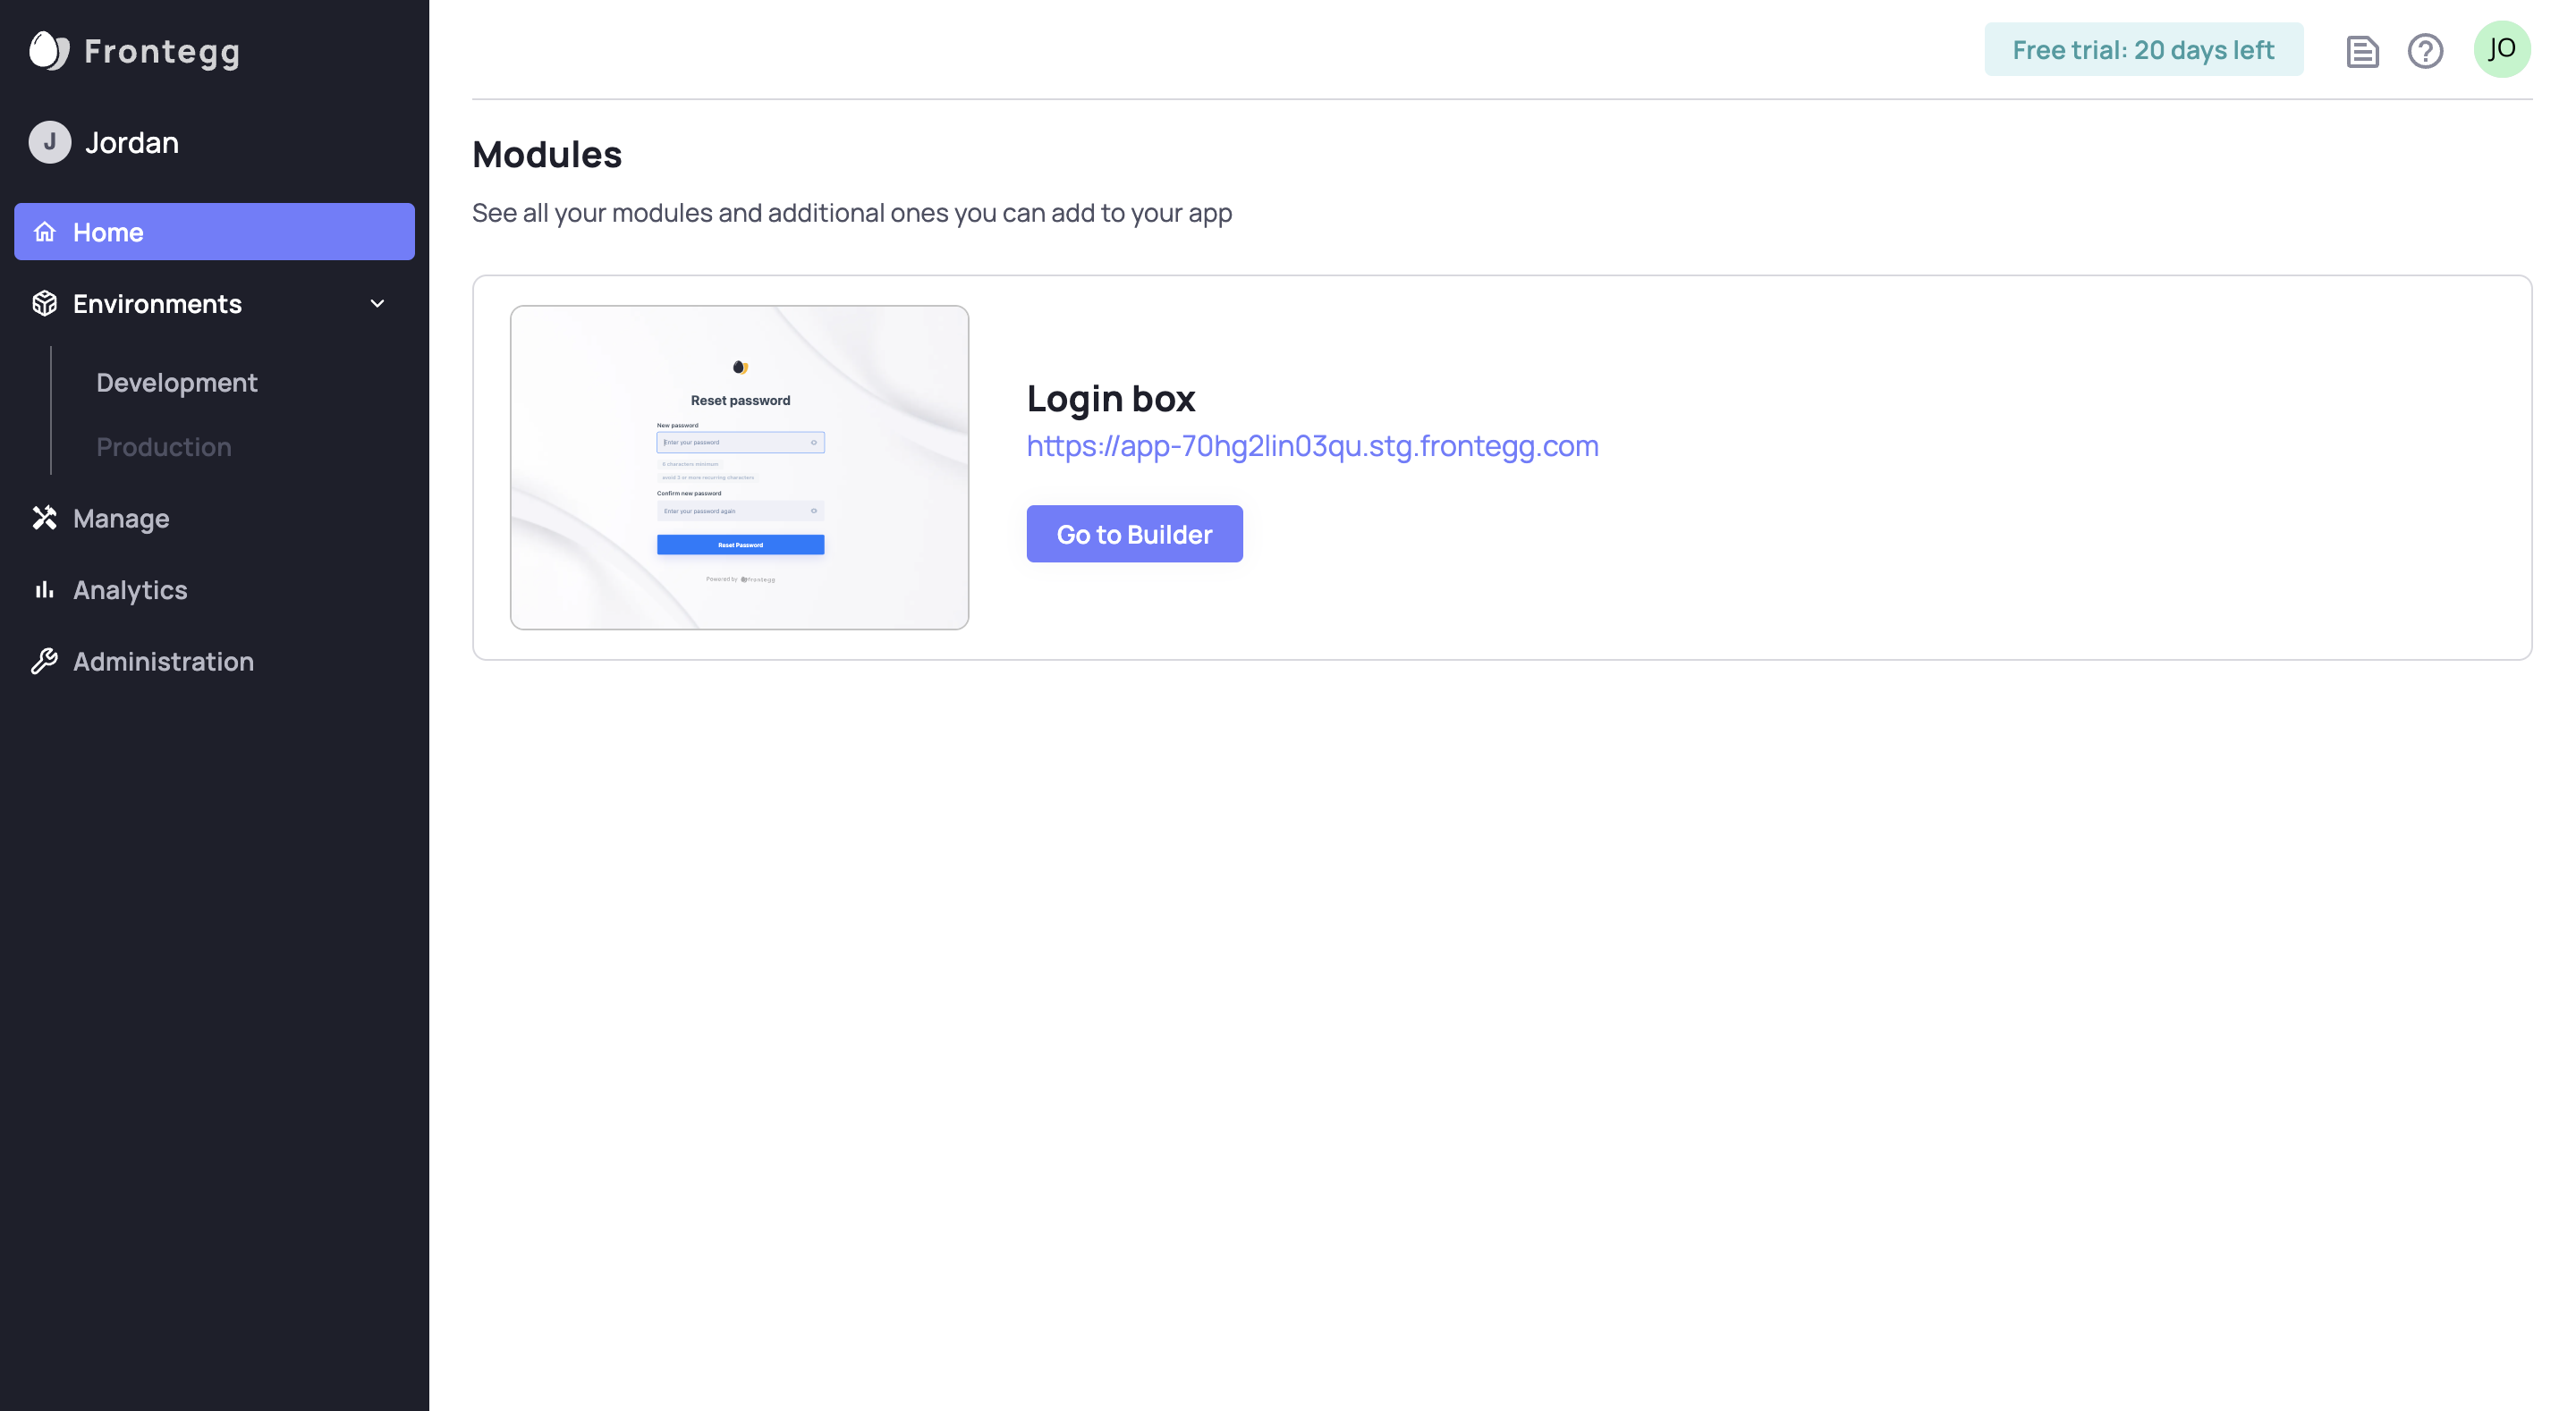Collapse the Environments chevron
This screenshot has height=1411, width=2576.
point(377,303)
